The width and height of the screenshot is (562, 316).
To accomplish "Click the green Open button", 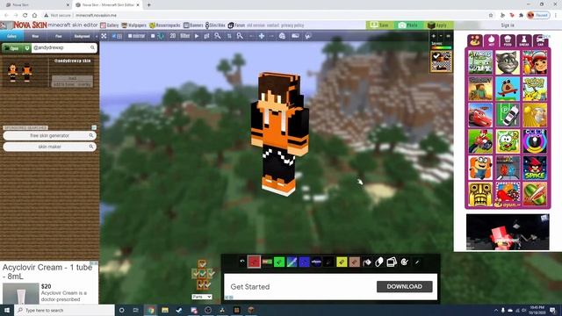I will coord(12,48).
